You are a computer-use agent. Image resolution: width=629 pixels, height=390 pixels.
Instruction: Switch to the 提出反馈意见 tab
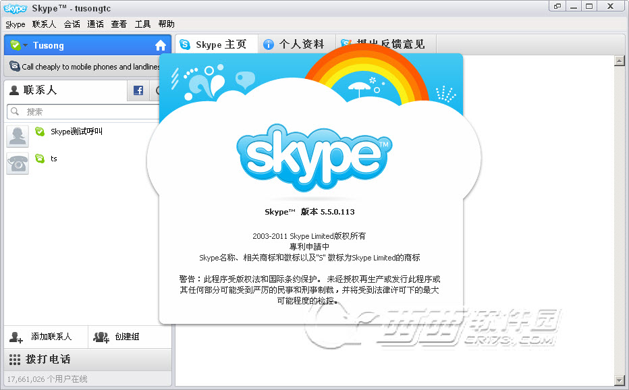click(386, 44)
